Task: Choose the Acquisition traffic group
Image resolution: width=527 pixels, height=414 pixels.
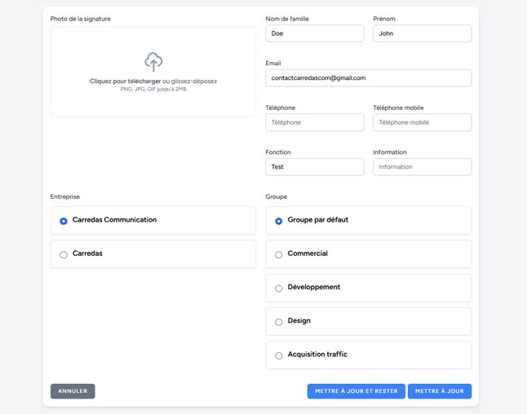Action: point(279,355)
